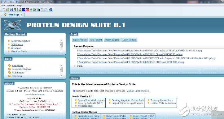Viewport: 224px width, 119px height.
Task: Click Getting Started panel scroll-down arrow
Action: pos(61,51)
